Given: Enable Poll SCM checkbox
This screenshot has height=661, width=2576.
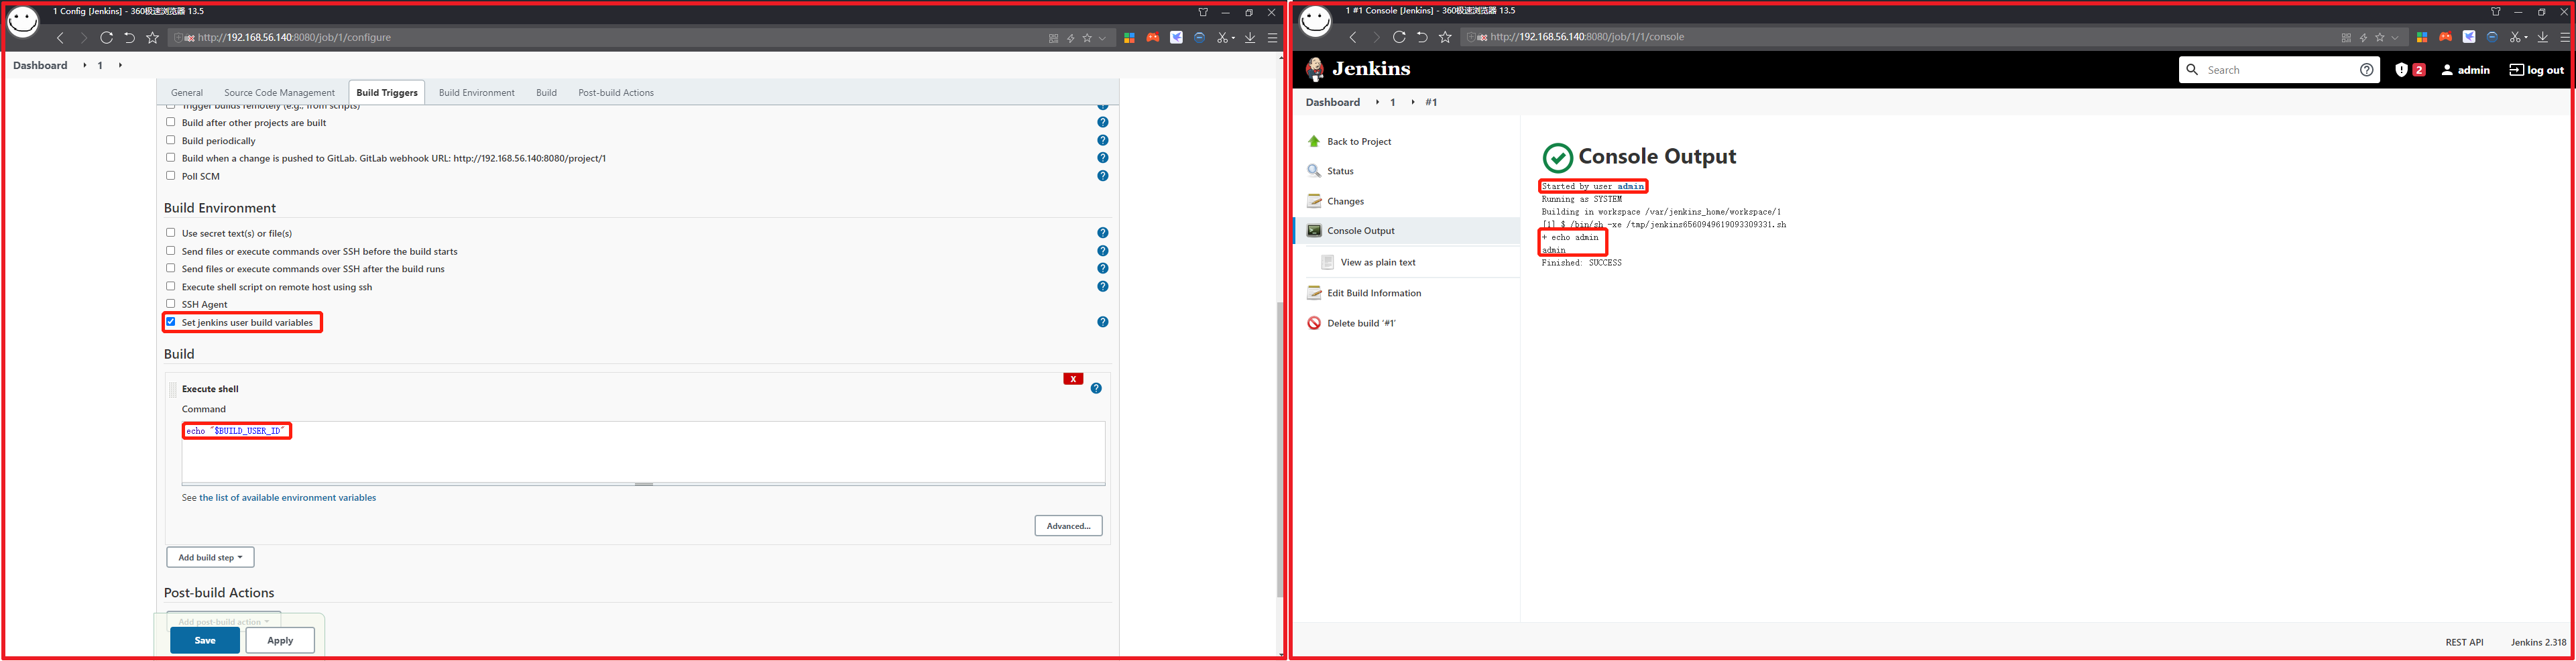Looking at the screenshot, I should [x=170, y=175].
